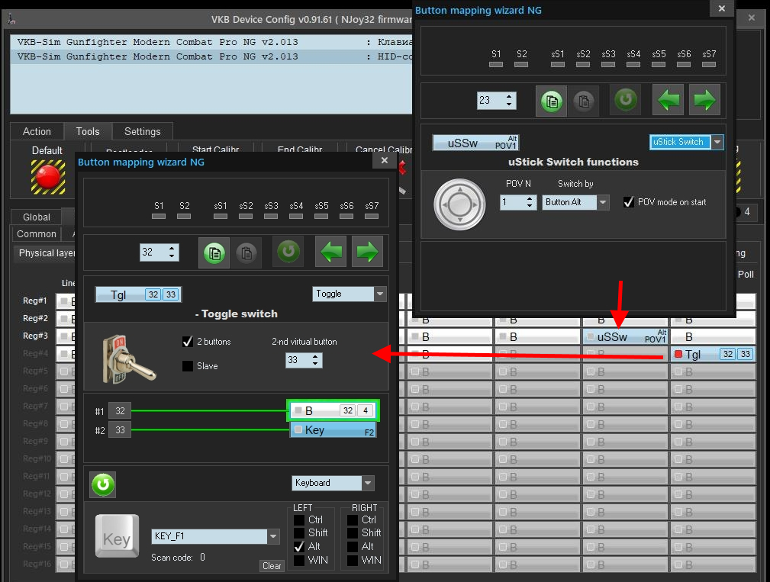
Task: Check the LEFT Shift modifier
Action: 299,533
